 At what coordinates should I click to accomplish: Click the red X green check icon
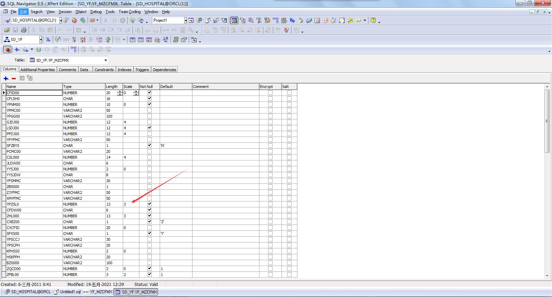click(286, 30)
